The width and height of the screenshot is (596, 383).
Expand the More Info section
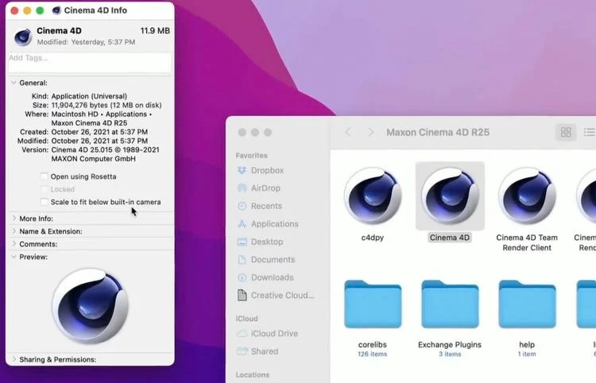14,219
